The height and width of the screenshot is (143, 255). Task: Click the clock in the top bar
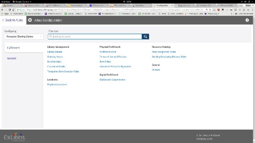[127, 2]
